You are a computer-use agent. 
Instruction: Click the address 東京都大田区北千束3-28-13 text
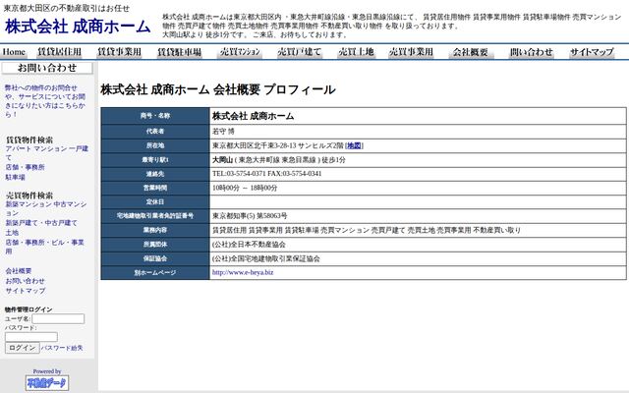click(254, 145)
